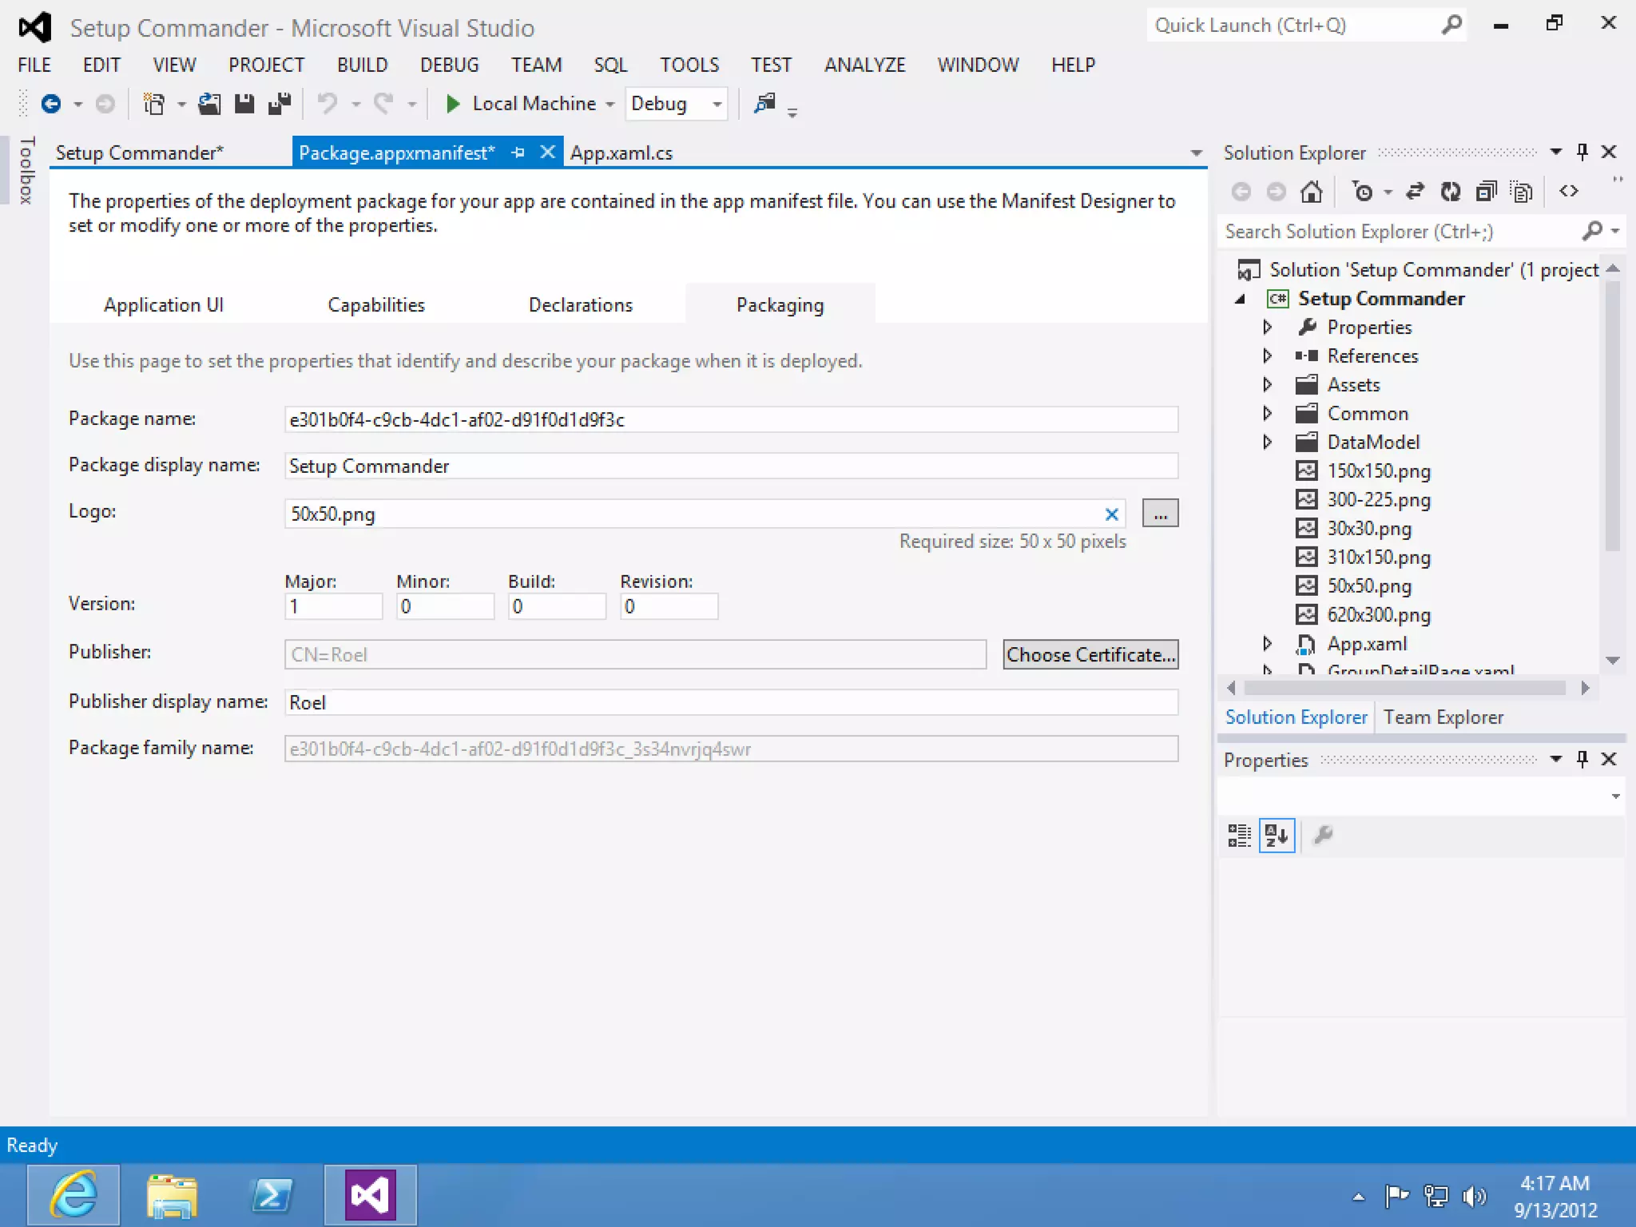1636x1227 pixels.
Task: Click Collapse All icon in Solution Explorer
Action: (x=1486, y=192)
